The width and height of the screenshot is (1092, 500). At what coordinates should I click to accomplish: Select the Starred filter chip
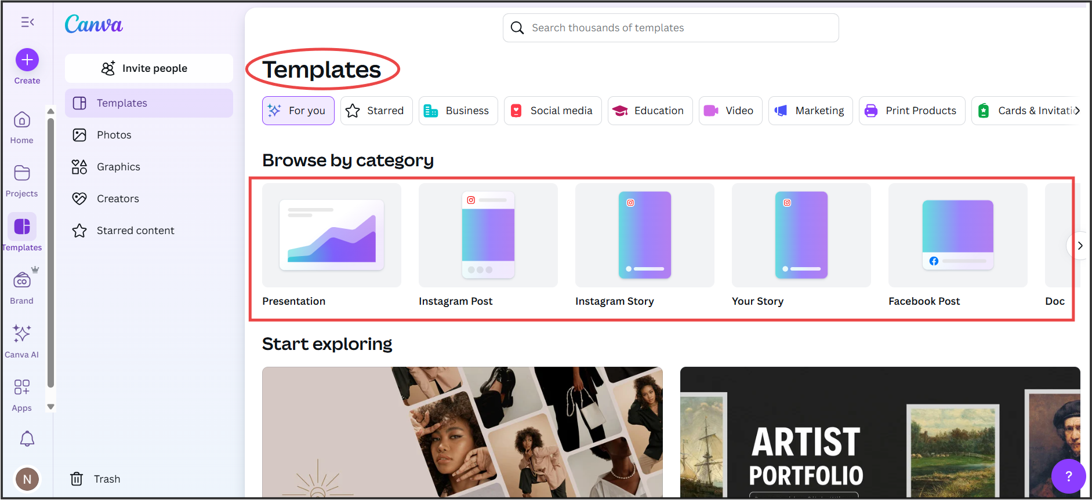pyautogui.click(x=376, y=111)
